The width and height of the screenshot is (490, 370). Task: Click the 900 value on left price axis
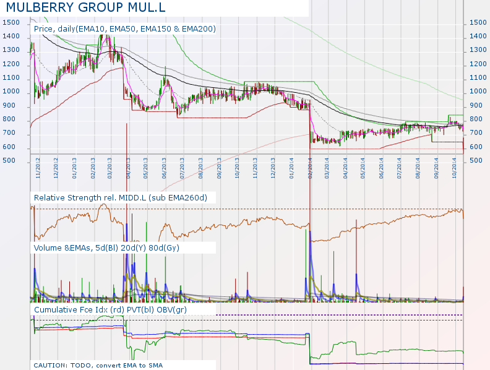(9, 106)
